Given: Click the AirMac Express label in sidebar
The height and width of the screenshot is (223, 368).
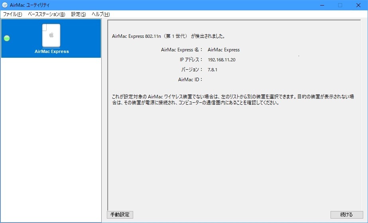Looking at the screenshot, I should pos(52,51).
